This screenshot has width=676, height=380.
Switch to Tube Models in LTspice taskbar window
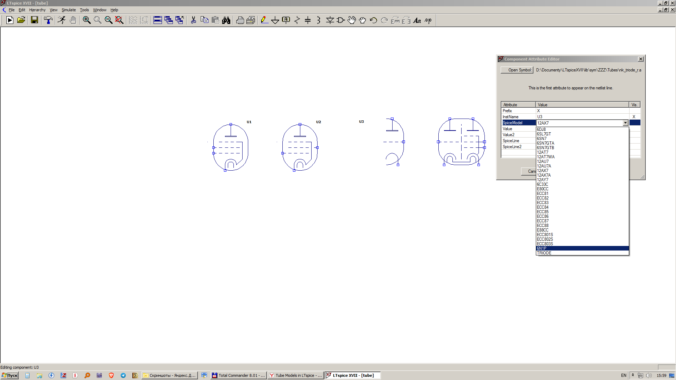click(x=295, y=375)
